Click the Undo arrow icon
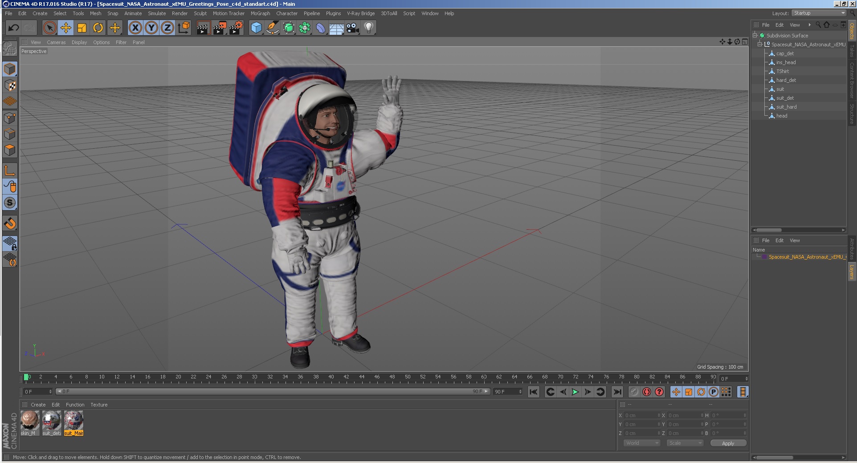Screen dimensions: 857x463 [13, 28]
